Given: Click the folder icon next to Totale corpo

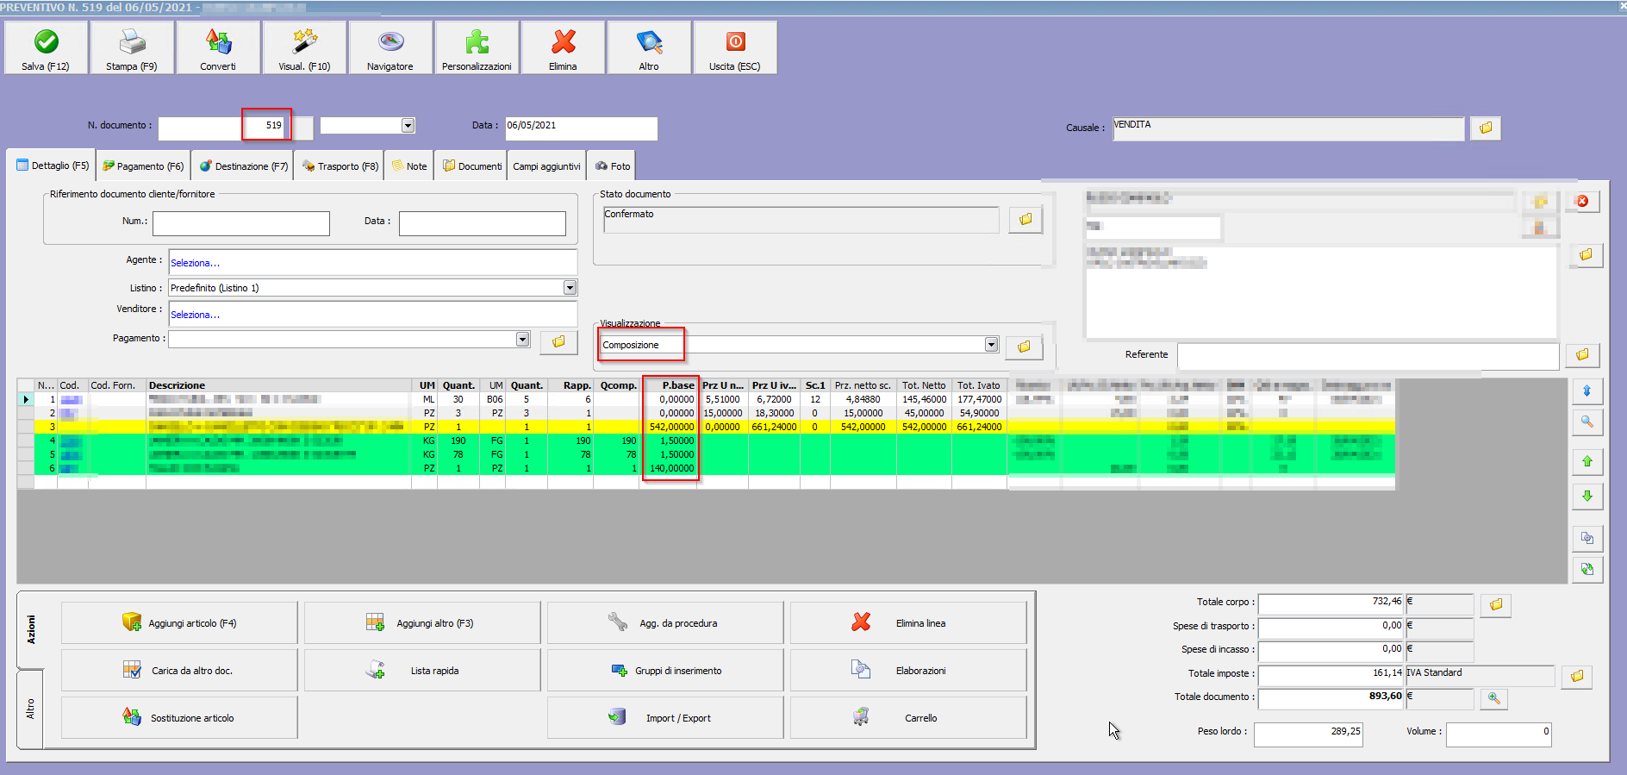Looking at the screenshot, I should tap(1496, 605).
